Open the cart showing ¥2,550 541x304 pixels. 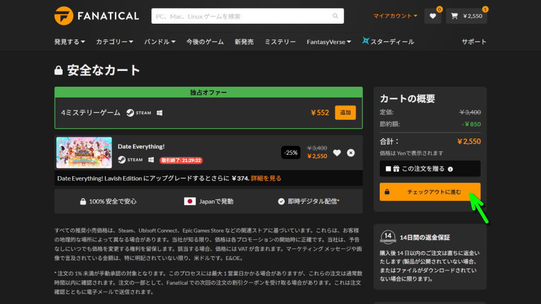coord(467,16)
